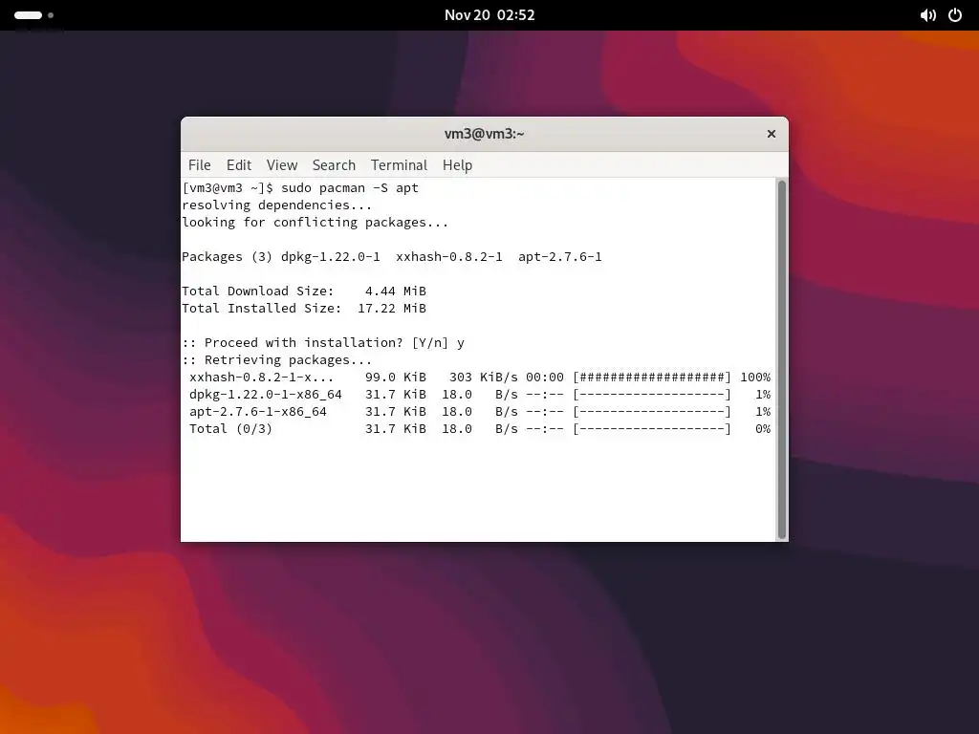
Task: Open the File menu
Action: (x=199, y=164)
